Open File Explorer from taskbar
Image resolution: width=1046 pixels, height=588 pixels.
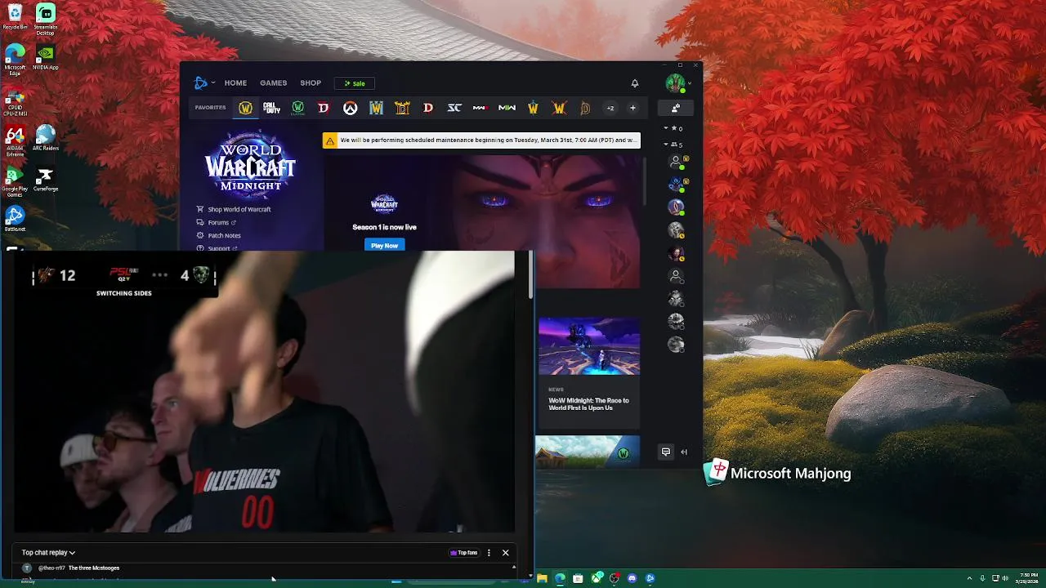(542, 578)
